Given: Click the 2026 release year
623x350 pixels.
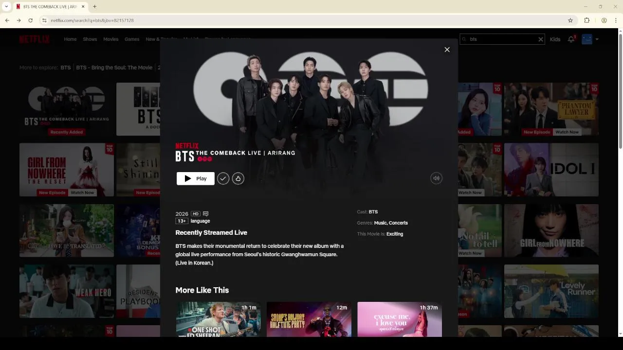Looking at the screenshot, I should 182,214.
